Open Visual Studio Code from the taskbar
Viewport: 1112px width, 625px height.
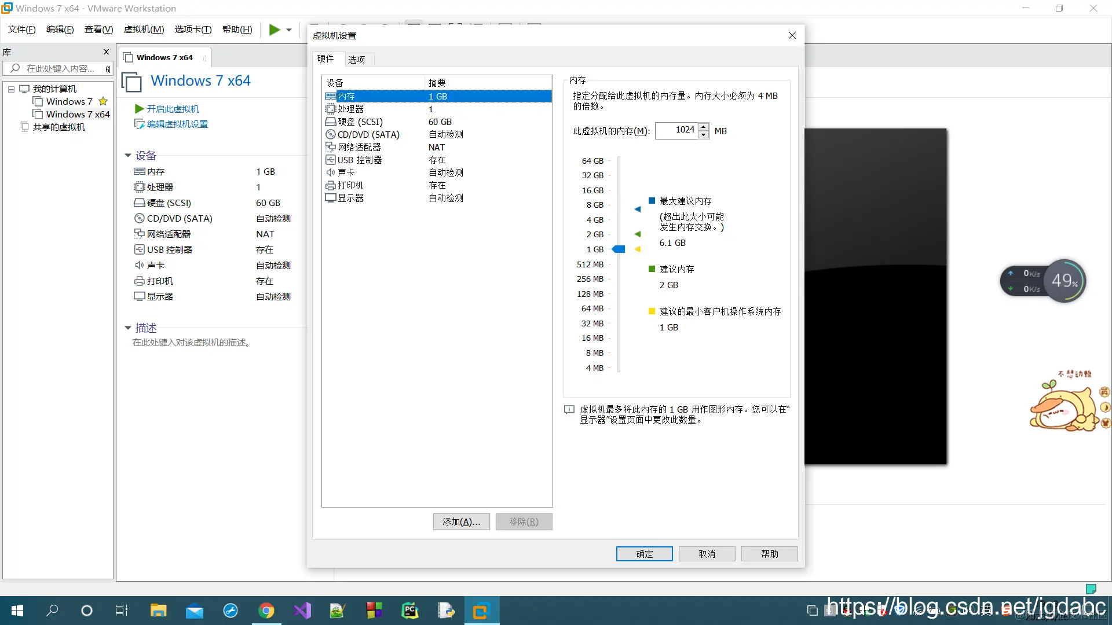click(x=302, y=611)
